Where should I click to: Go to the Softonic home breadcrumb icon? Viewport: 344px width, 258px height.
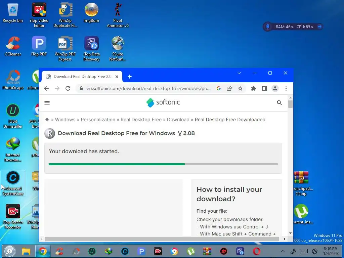pyautogui.click(x=47, y=120)
